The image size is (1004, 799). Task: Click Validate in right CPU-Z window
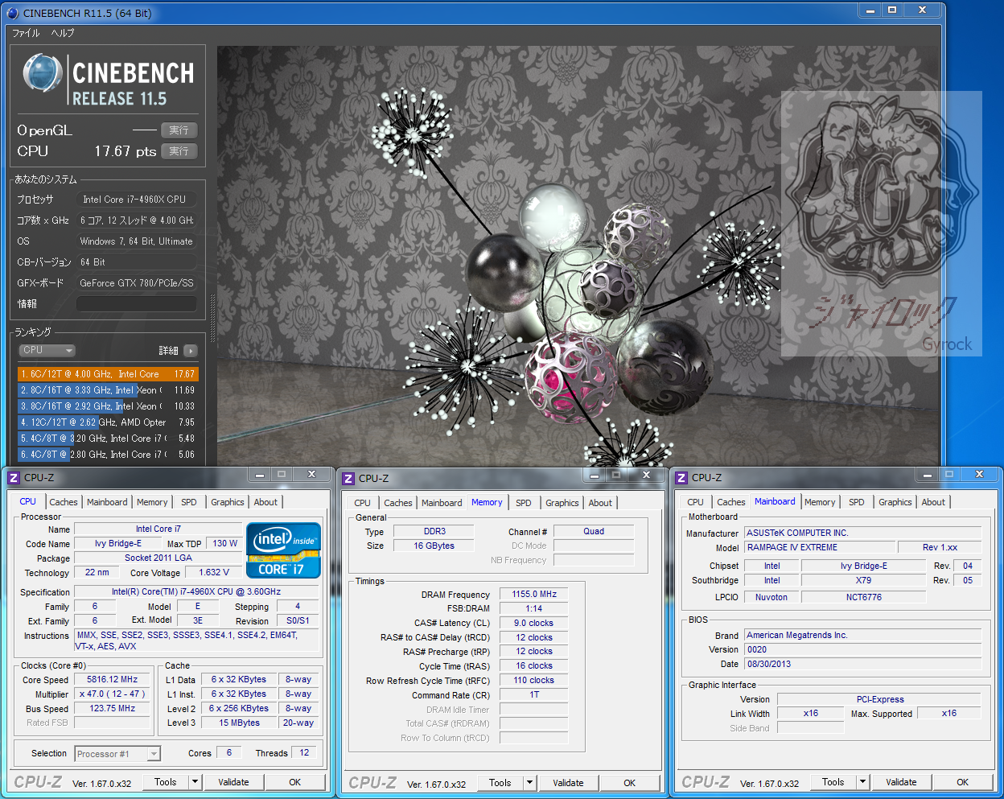point(901,782)
